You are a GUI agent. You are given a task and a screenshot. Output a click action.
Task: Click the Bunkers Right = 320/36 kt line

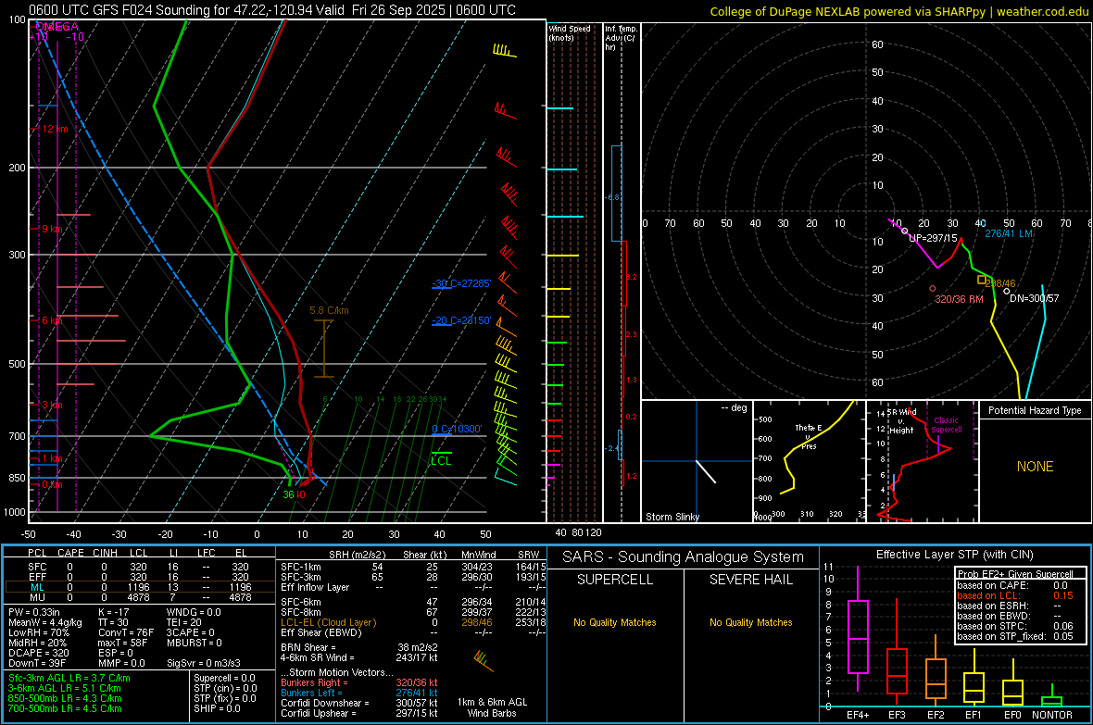click(x=359, y=682)
